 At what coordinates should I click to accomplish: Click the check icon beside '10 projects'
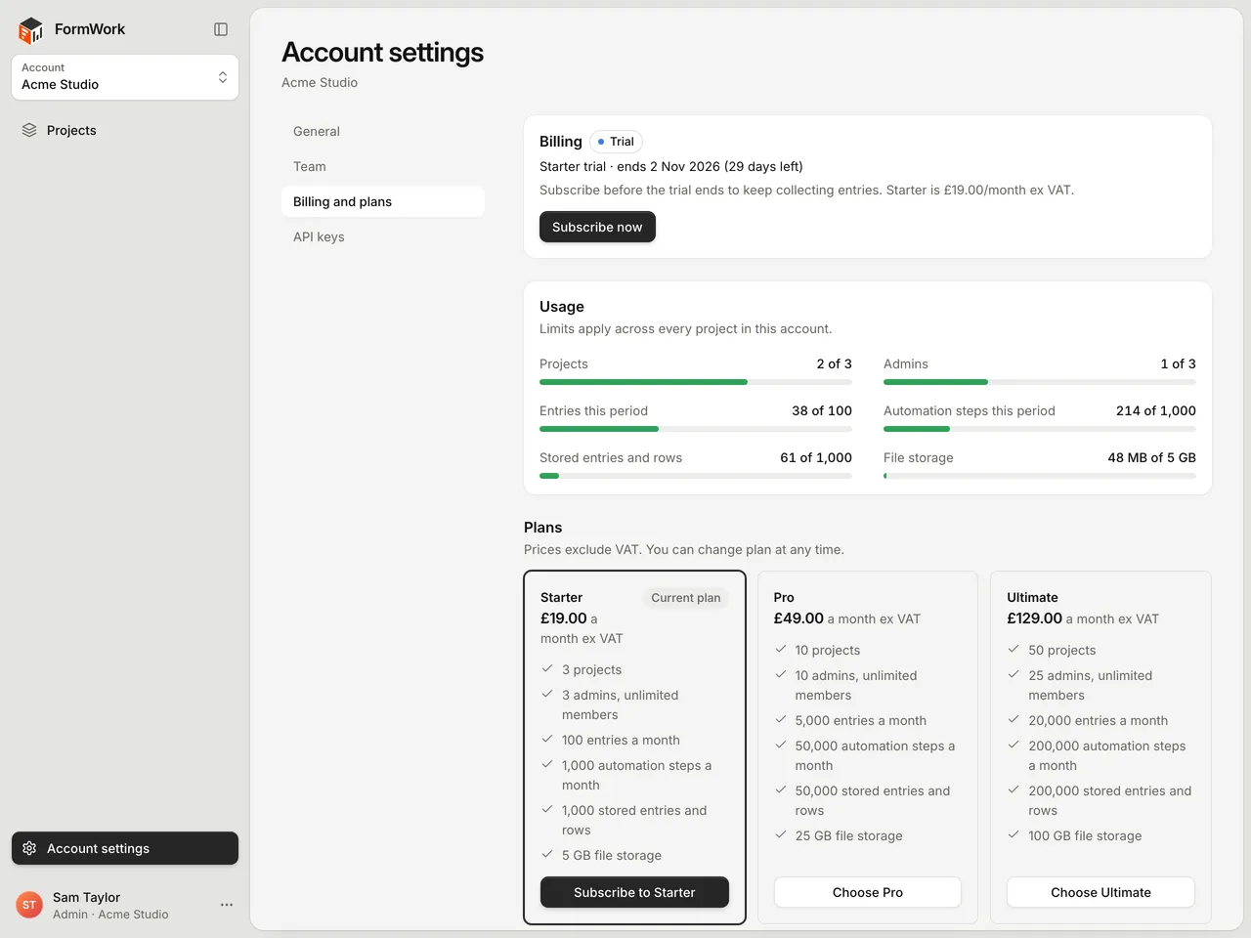click(x=781, y=649)
